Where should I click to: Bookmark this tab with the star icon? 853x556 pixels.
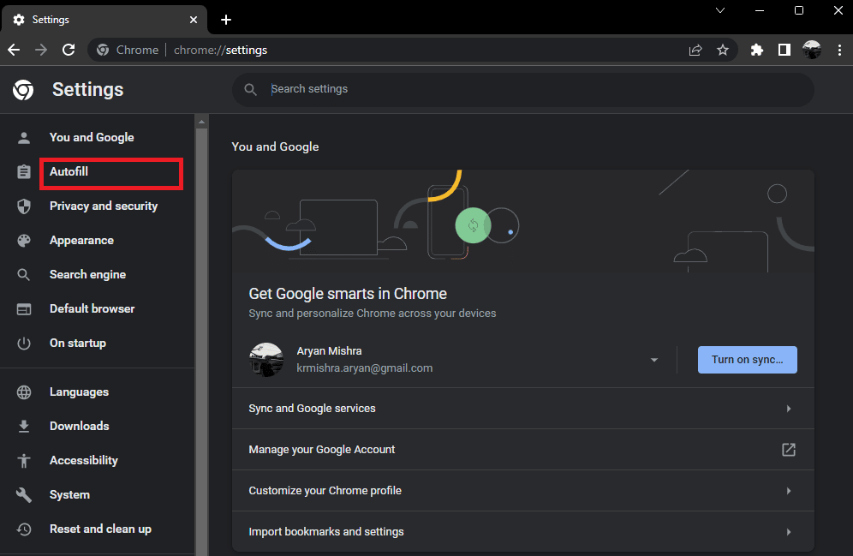pyautogui.click(x=723, y=50)
